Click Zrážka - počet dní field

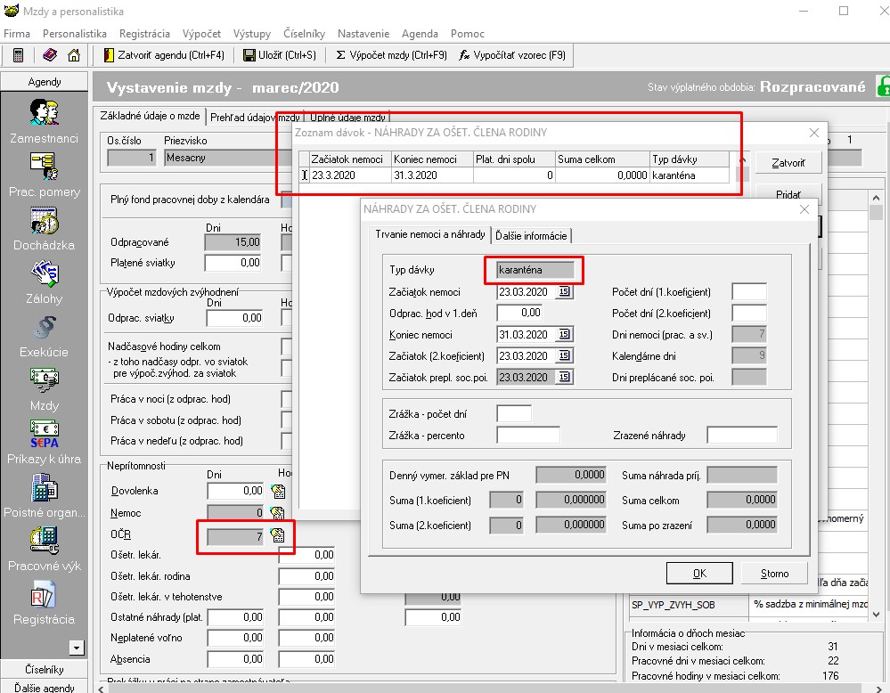point(514,414)
